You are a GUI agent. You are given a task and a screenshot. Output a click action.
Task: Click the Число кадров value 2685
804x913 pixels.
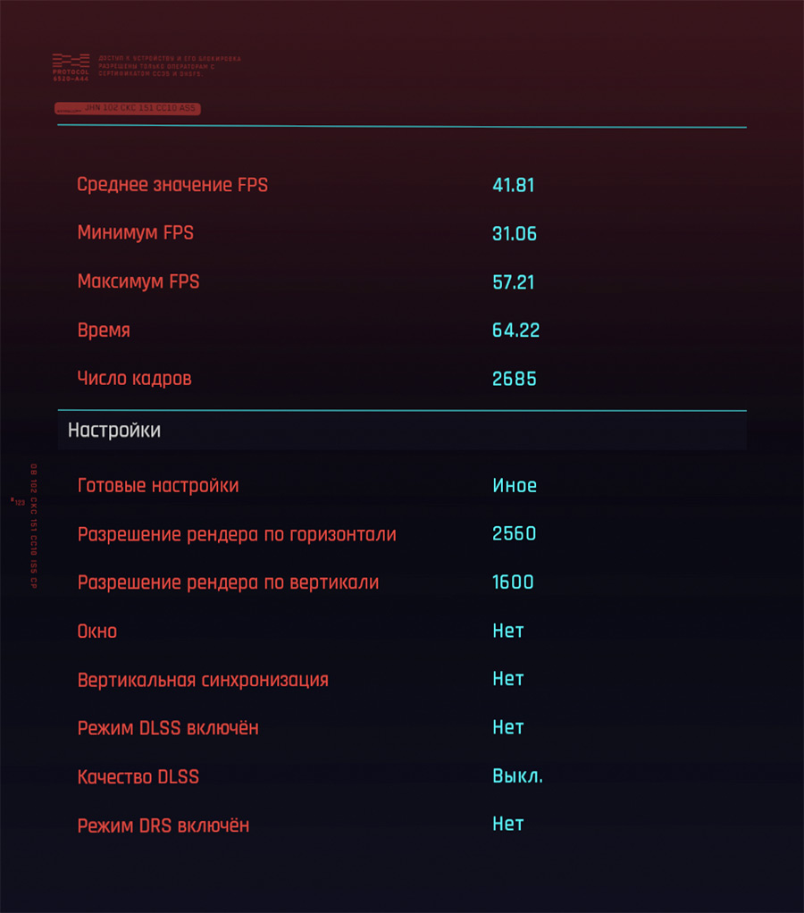pyautogui.click(x=514, y=379)
